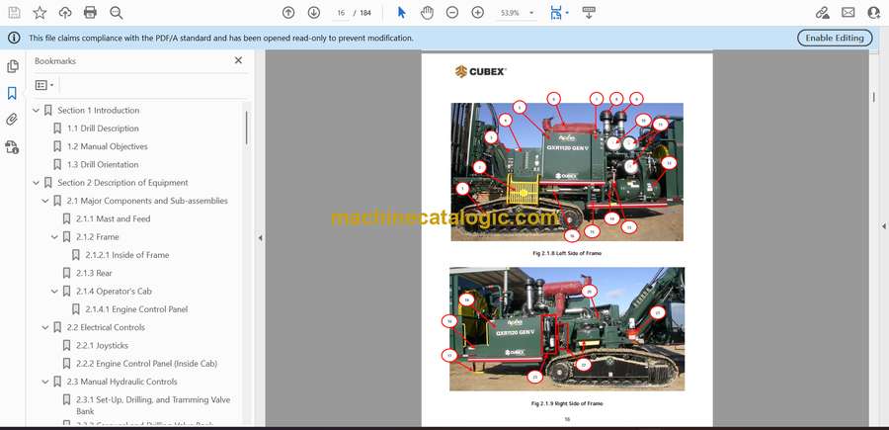Viewport: 889px width, 430px height.
Task: Collapse 2.1 Major Components bookmark group
Action: pyautogui.click(x=45, y=201)
